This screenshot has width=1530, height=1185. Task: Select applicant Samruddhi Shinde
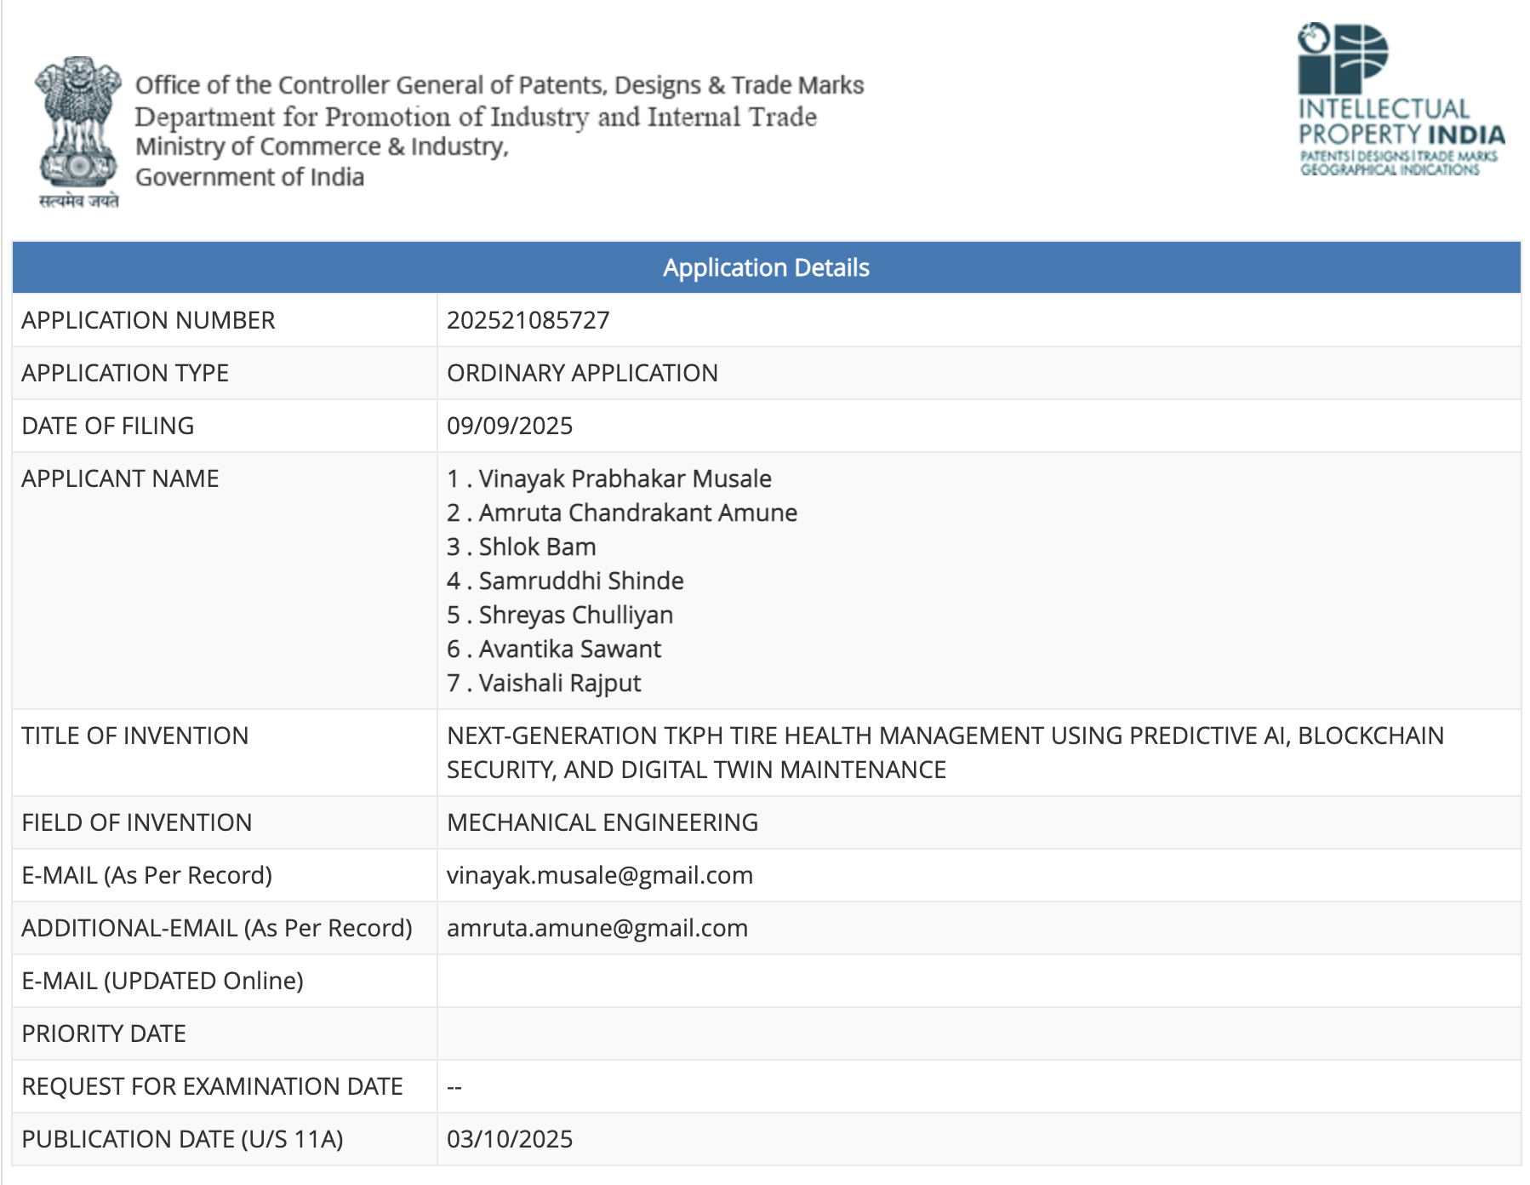click(581, 581)
